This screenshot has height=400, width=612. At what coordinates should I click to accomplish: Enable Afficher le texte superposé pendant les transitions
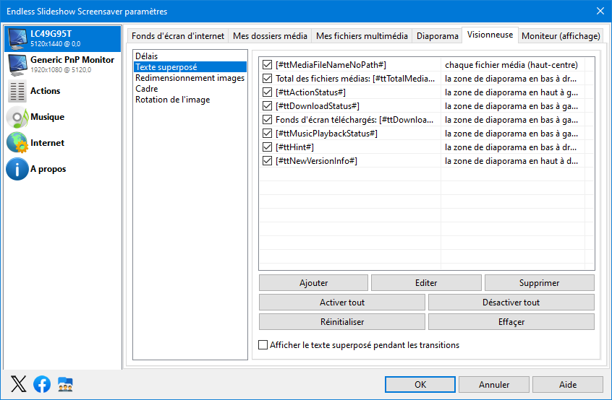pos(263,345)
